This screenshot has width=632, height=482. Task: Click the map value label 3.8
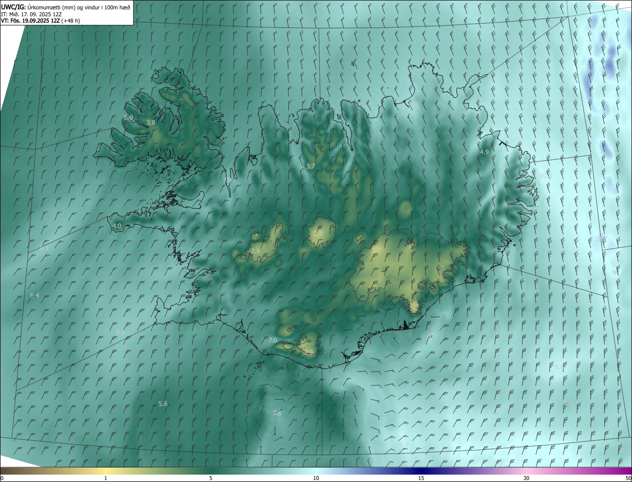(x=151, y=122)
